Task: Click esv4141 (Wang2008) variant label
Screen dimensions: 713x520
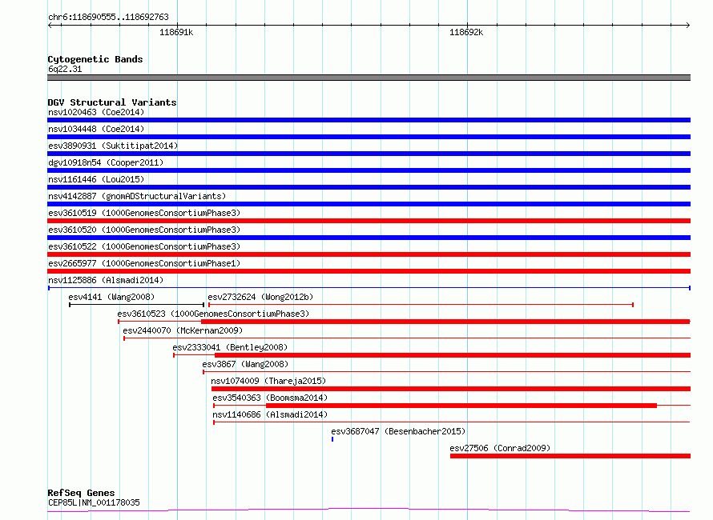Action: 111,297
